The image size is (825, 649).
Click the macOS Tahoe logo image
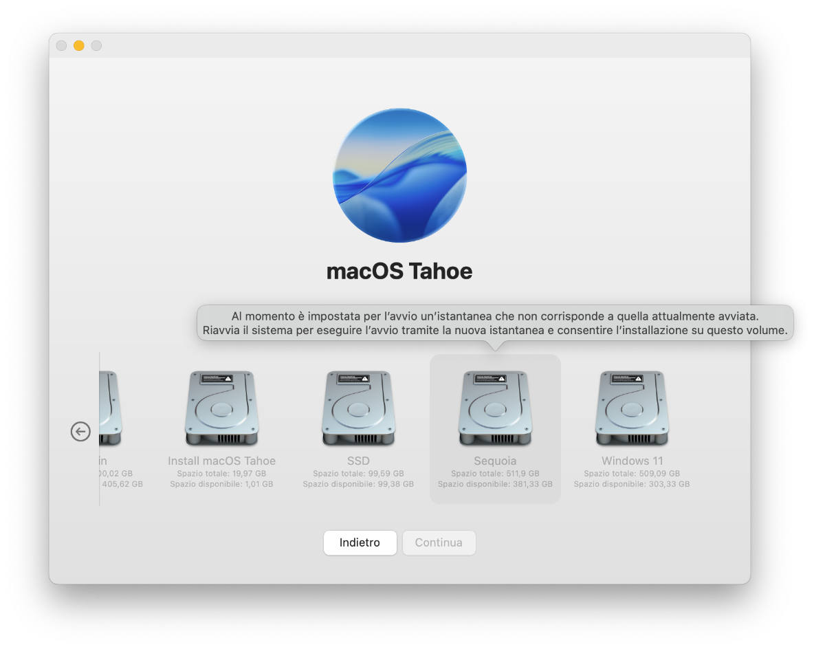click(399, 175)
